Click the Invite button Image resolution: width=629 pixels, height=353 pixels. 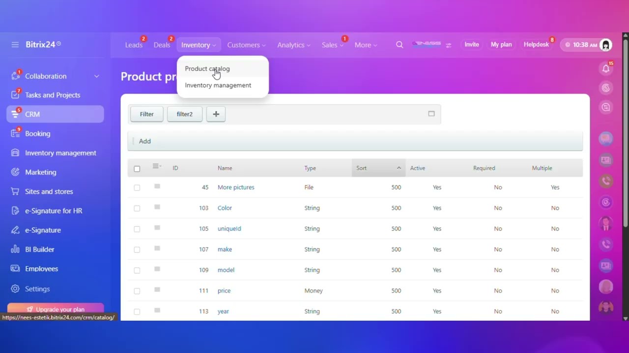(472, 45)
